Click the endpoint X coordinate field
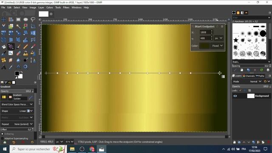The height and width of the screenshot is (153, 272). [x=205, y=32]
